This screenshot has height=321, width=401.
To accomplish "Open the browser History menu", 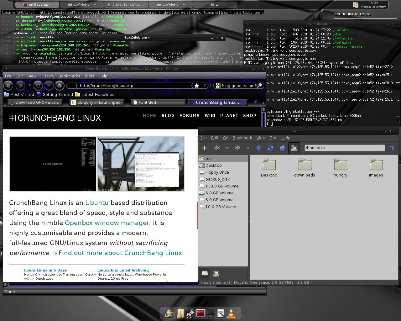I will (x=47, y=76).
